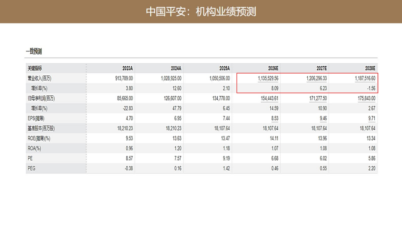Select the 一致预测 section heading
Screen dimensions: 402x226
coord(34,51)
